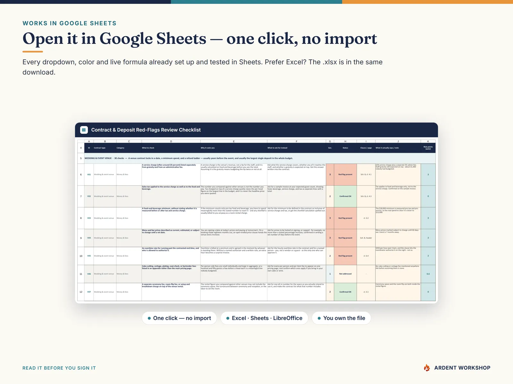
Task: Click the Ardent Workshop flame logo
Action: [x=427, y=368]
